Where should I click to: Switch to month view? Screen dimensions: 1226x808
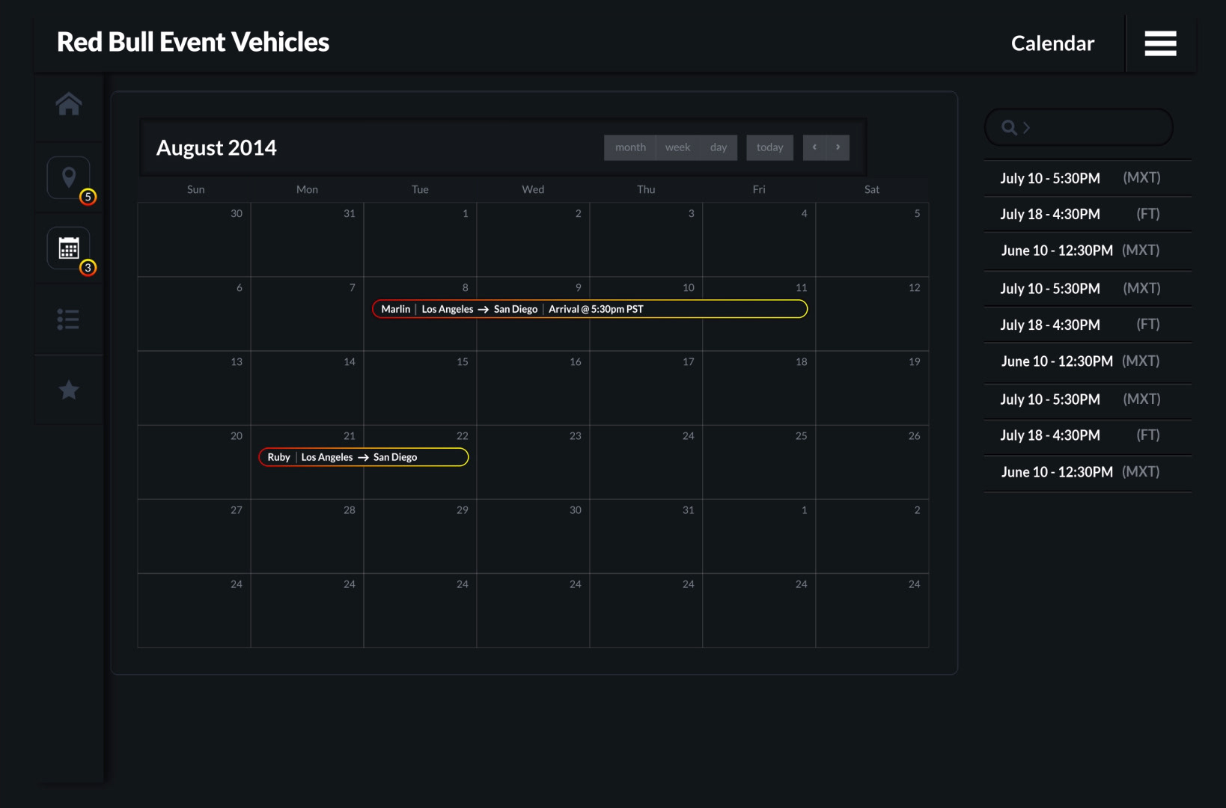click(x=630, y=147)
